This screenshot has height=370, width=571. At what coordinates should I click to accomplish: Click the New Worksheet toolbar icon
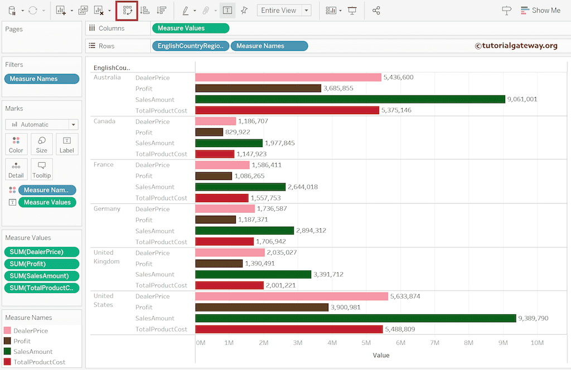click(61, 10)
